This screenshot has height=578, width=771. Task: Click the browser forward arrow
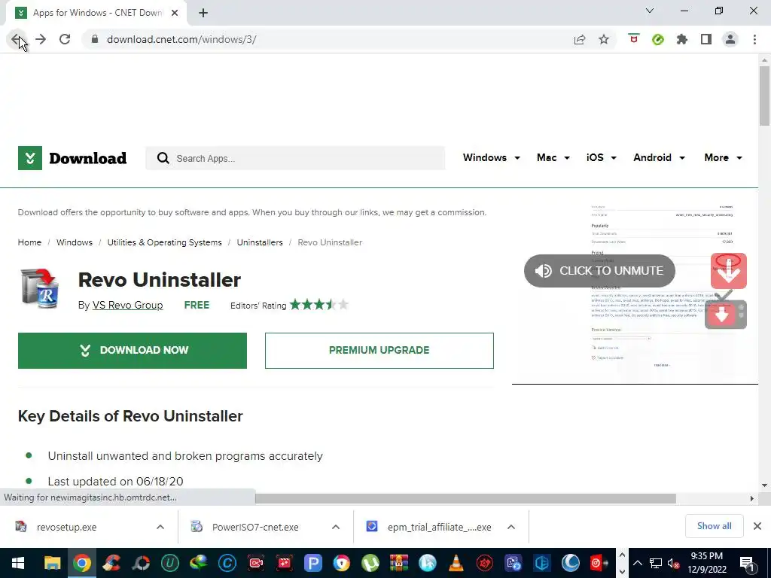[41, 39]
